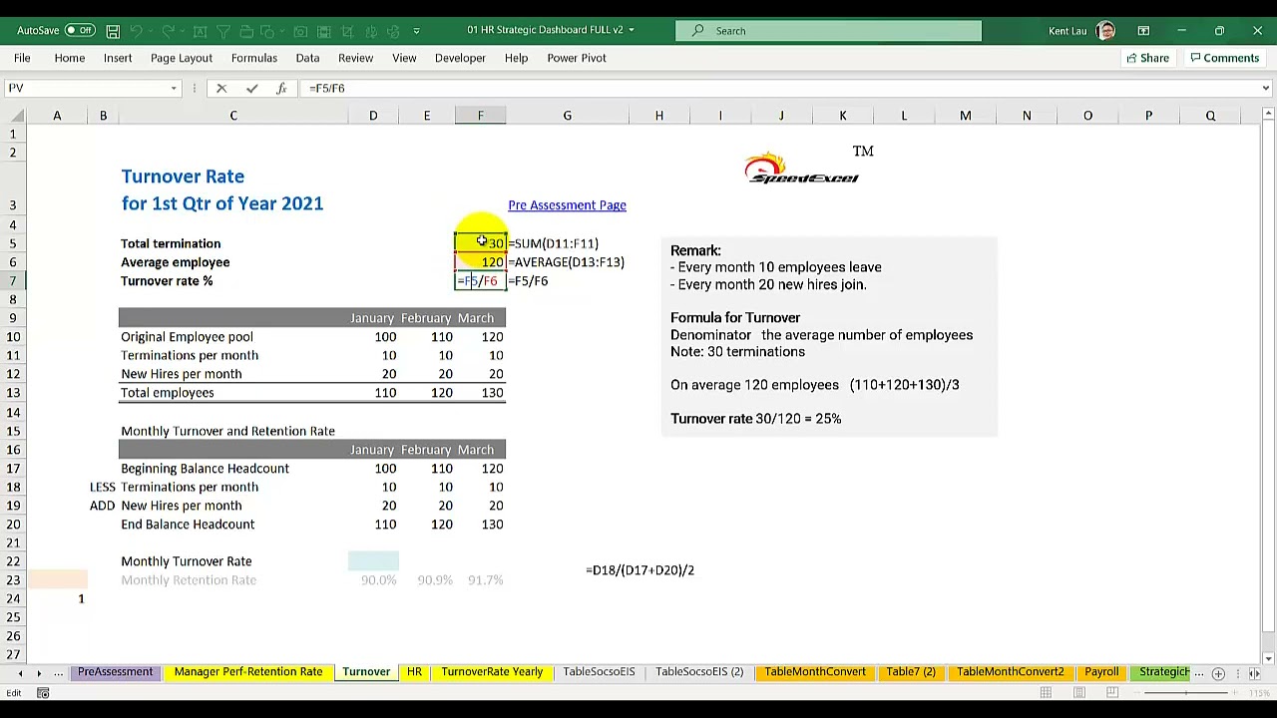Open Customize Quick Access Toolbar dropdown

pos(416,31)
